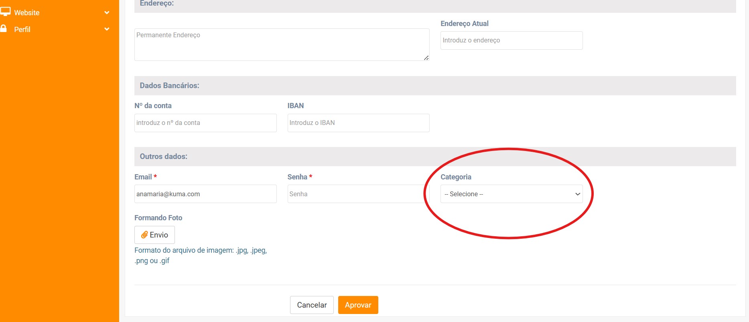Click the Endereço Atual input field
749x322 pixels.
pyautogui.click(x=511, y=40)
